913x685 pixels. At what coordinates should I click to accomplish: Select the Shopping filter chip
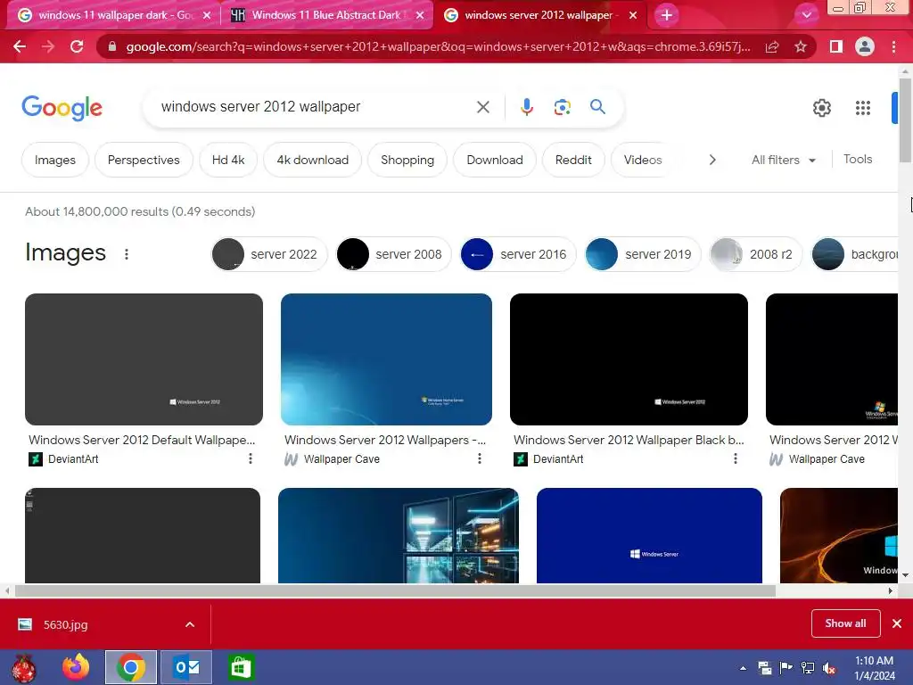click(x=407, y=160)
